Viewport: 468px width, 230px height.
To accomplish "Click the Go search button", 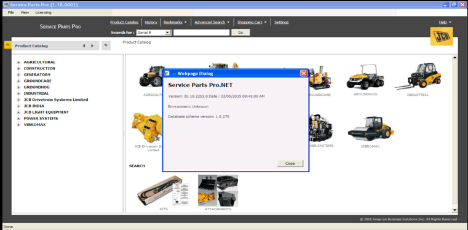I will point(240,33).
